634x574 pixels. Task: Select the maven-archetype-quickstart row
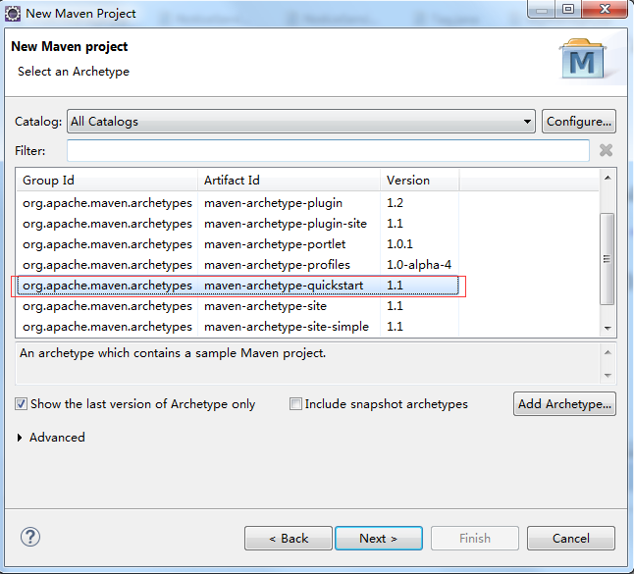238,286
